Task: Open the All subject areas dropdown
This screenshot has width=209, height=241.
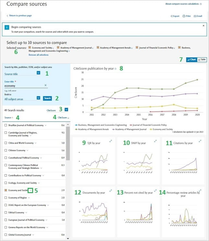Action: [39, 98]
